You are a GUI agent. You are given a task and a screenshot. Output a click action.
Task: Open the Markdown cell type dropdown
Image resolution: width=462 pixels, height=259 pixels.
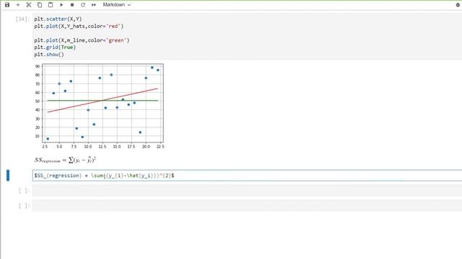[x=117, y=5]
